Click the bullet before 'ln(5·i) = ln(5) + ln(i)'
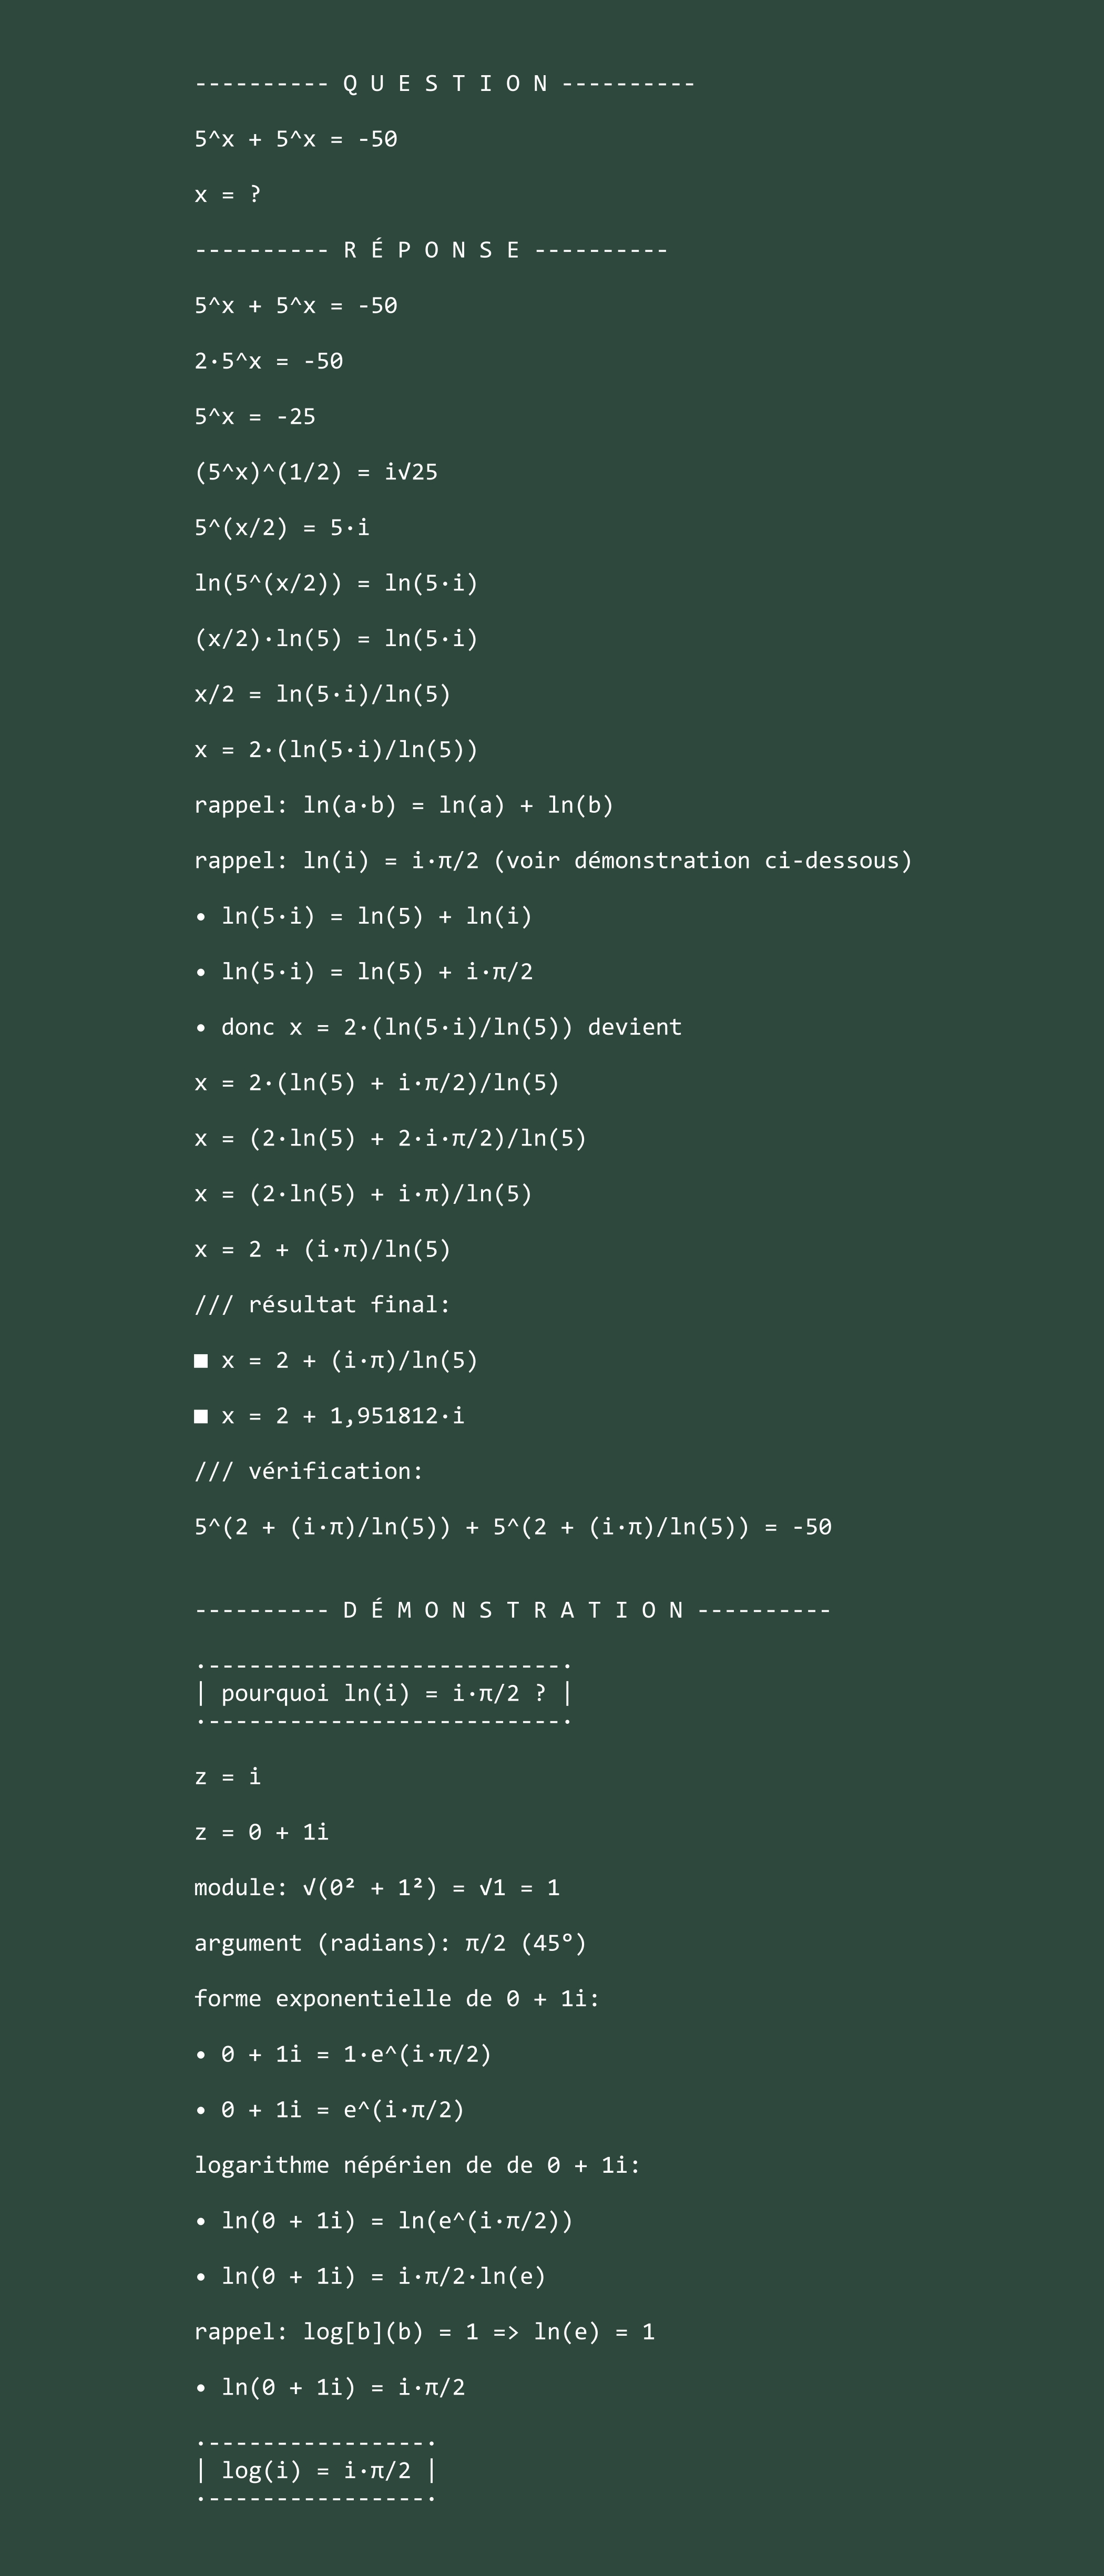The image size is (1104, 2576). click(201, 917)
